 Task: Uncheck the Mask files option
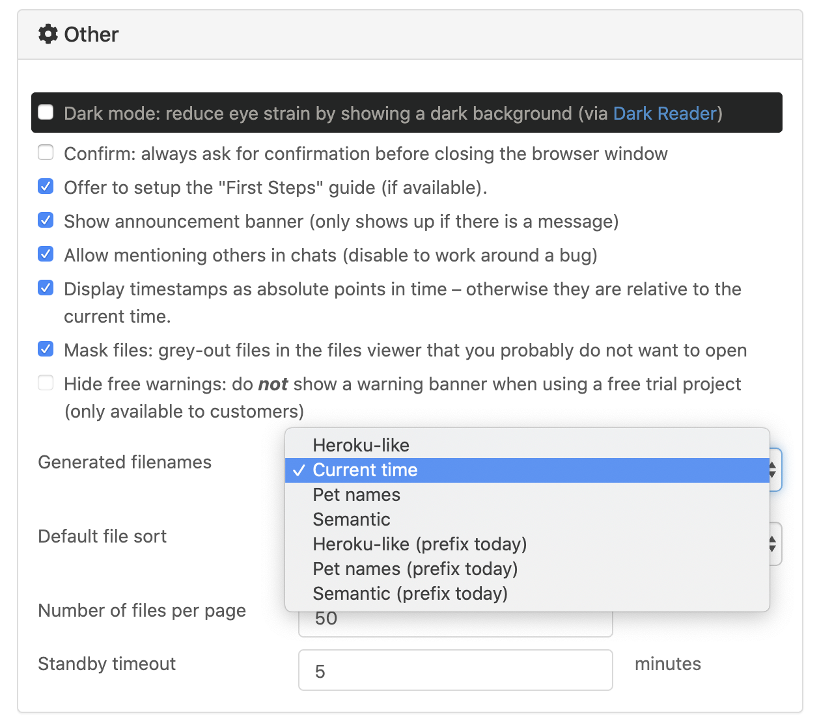pos(46,349)
